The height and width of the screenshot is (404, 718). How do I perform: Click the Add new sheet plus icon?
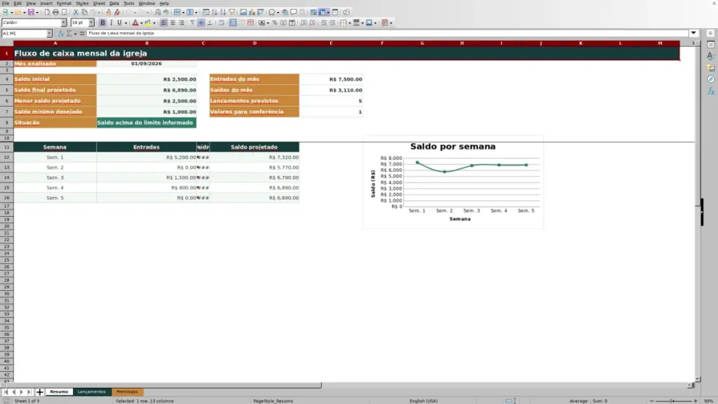pos(40,392)
